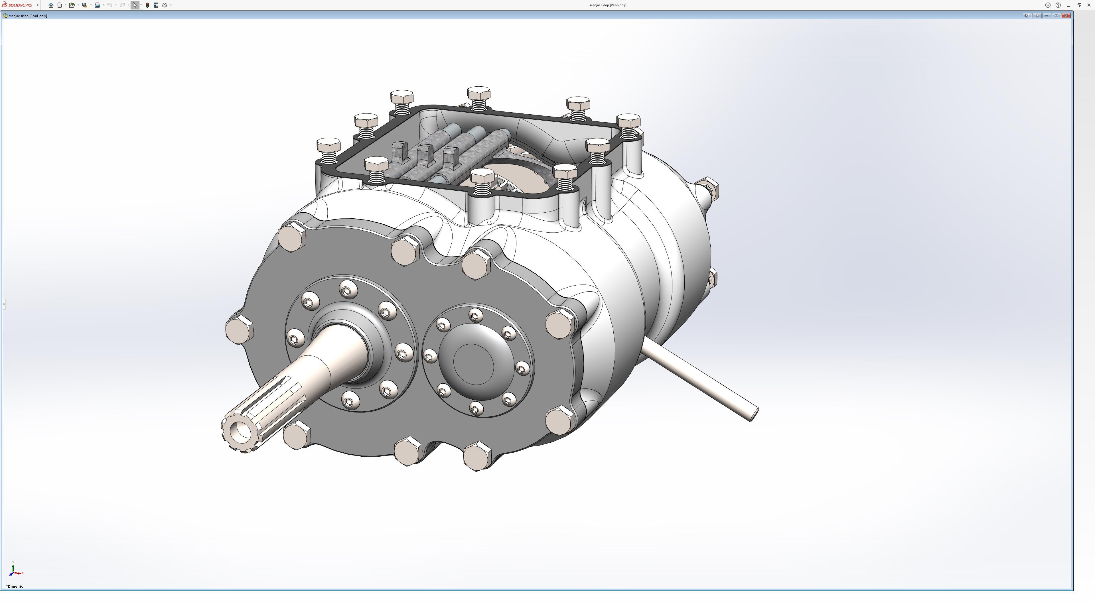The width and height of the screenshot is (1095, 602).
Task: Expand SOLIDWORKS menu flyout arrow
Action: pyautogui.click(x=38, y=5)
